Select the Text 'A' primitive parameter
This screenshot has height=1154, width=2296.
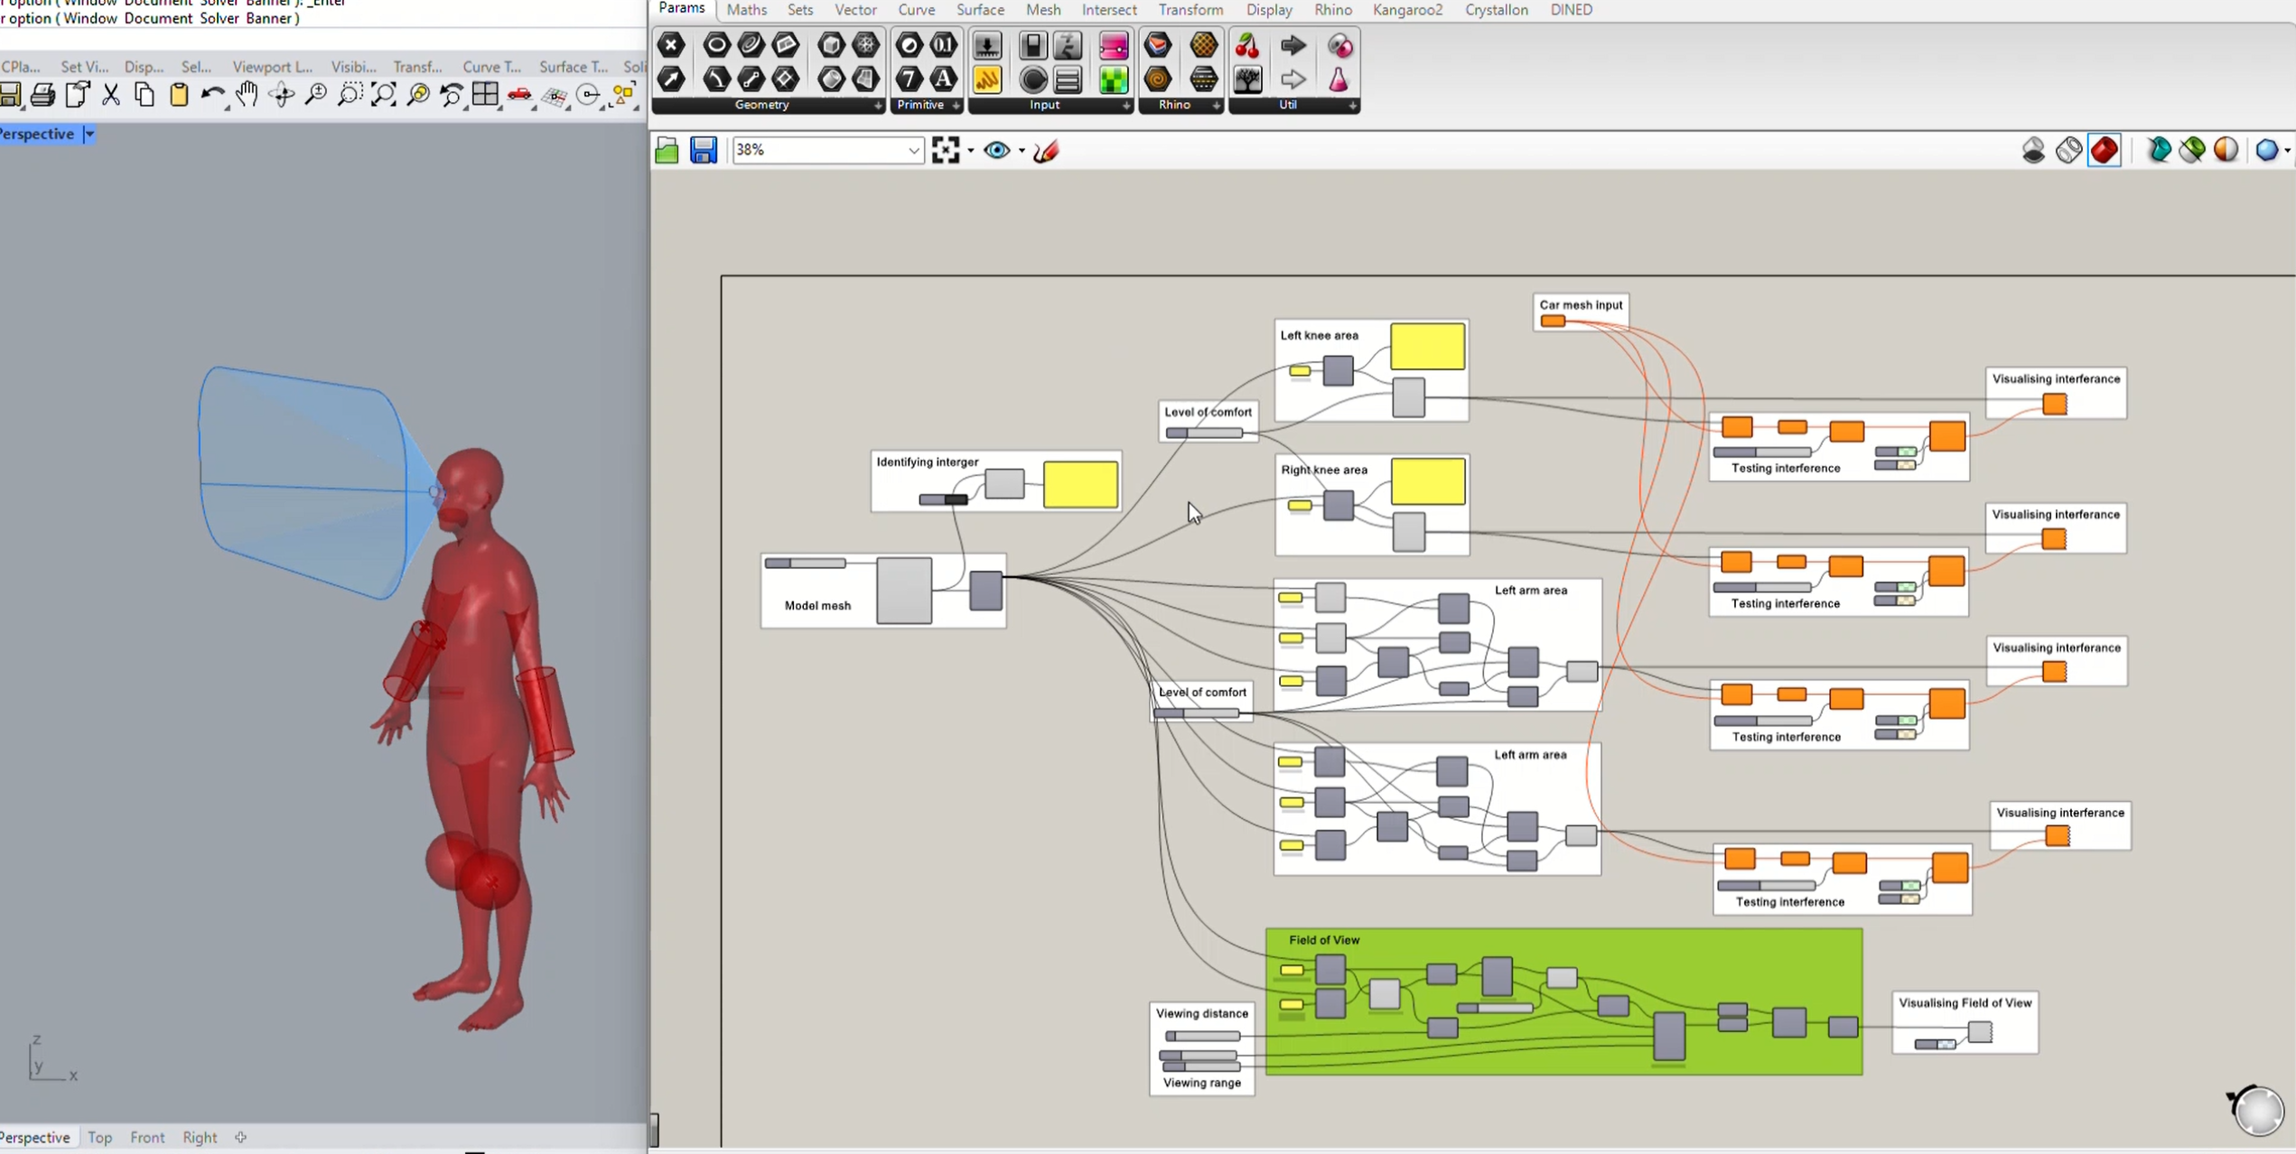coord(943,79)
